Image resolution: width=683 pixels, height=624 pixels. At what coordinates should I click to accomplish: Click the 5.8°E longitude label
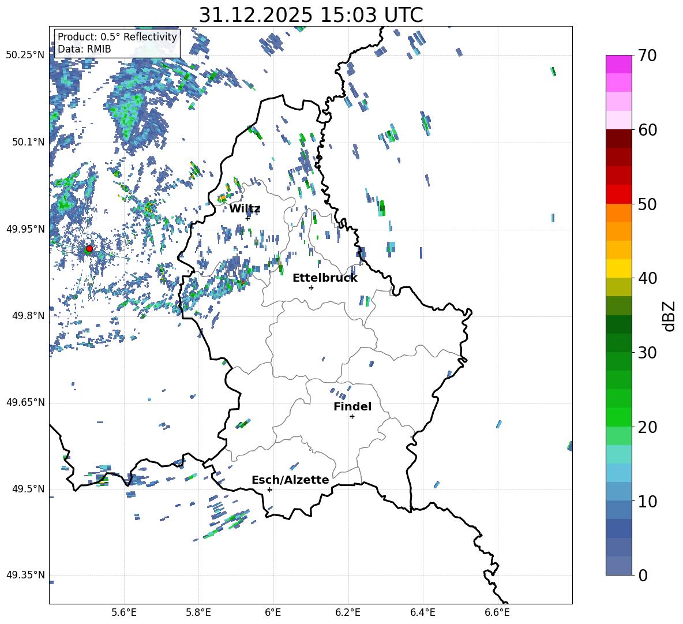point(198,613)
